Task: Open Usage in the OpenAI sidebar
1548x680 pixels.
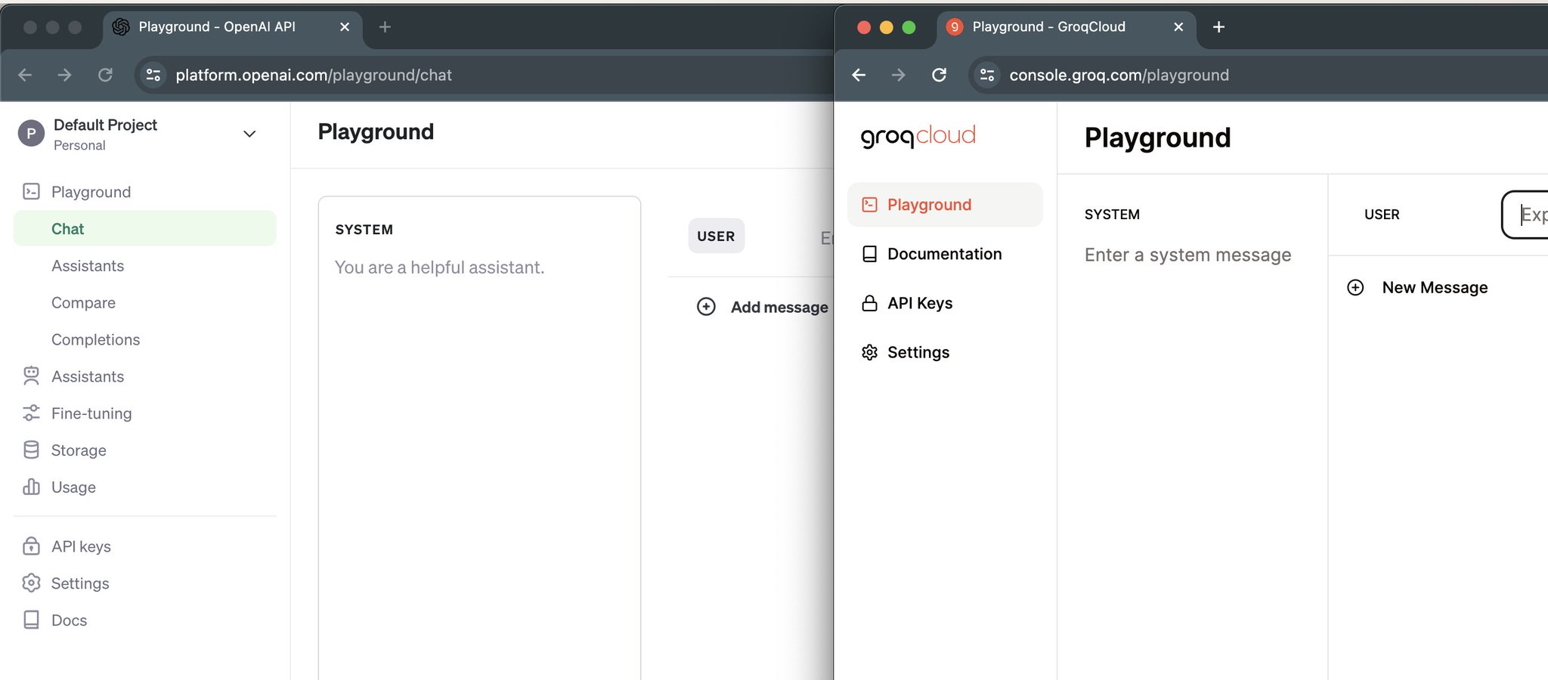Action: [x=73, y=487]
